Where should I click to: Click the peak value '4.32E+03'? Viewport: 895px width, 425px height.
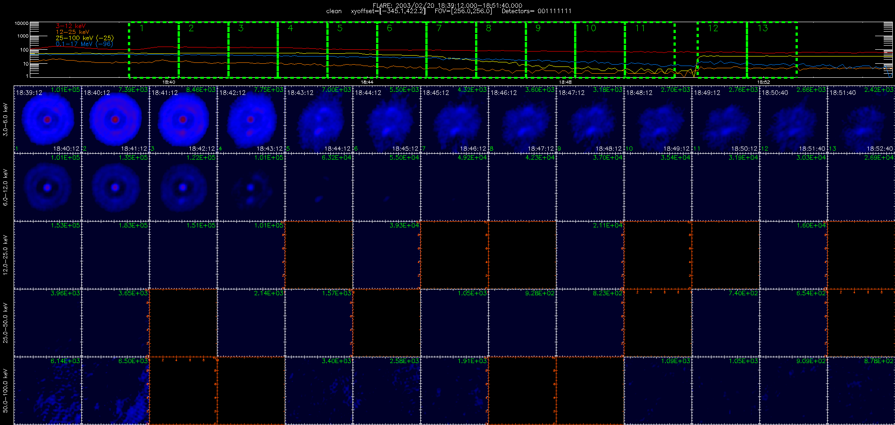tap(472, 90)
